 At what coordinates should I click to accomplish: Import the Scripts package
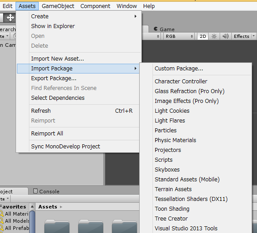(196, 160)
